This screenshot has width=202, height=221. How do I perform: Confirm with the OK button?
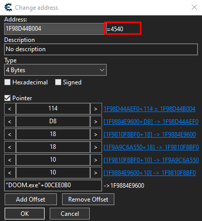pyautogui.click(x=25, y=214)
